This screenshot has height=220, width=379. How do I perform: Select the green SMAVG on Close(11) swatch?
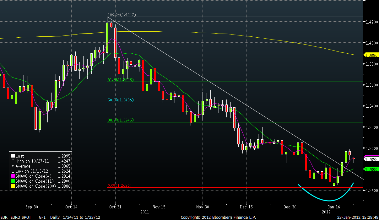click(12, 181)
